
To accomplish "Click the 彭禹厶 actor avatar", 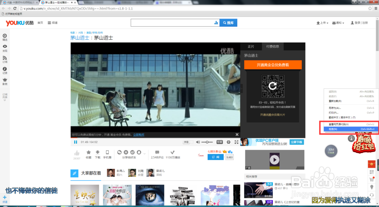I will click(111, 172).
